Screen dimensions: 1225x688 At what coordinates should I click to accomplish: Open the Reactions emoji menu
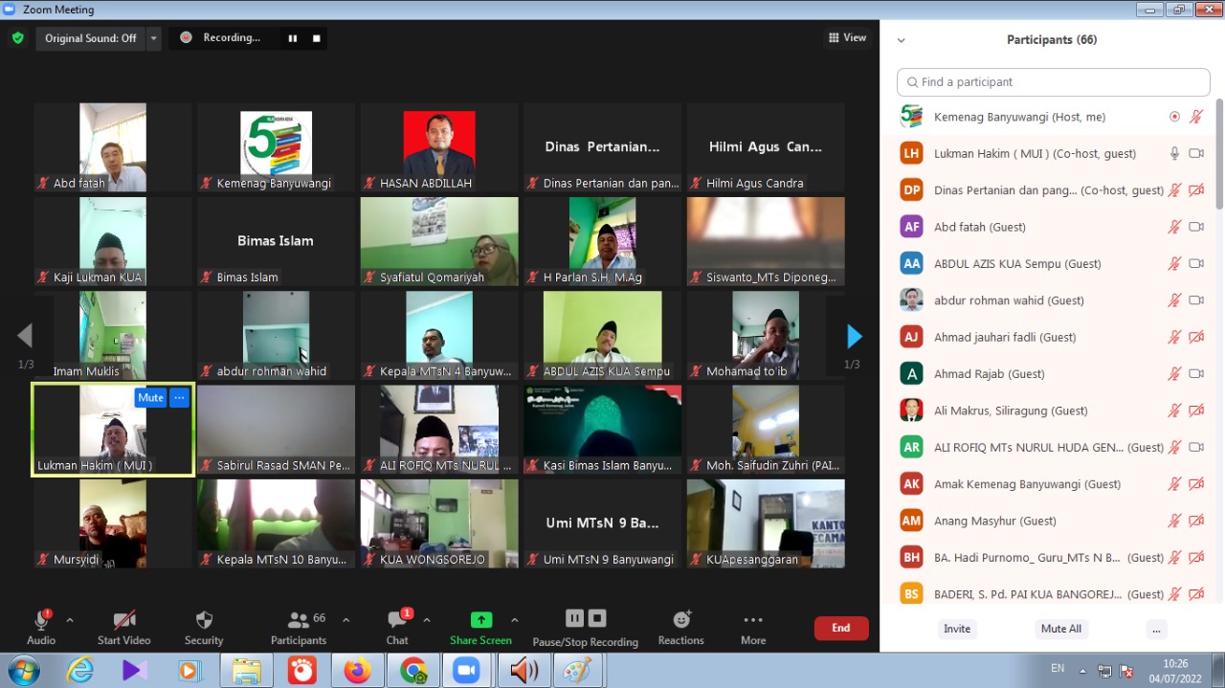coord(680,627)
